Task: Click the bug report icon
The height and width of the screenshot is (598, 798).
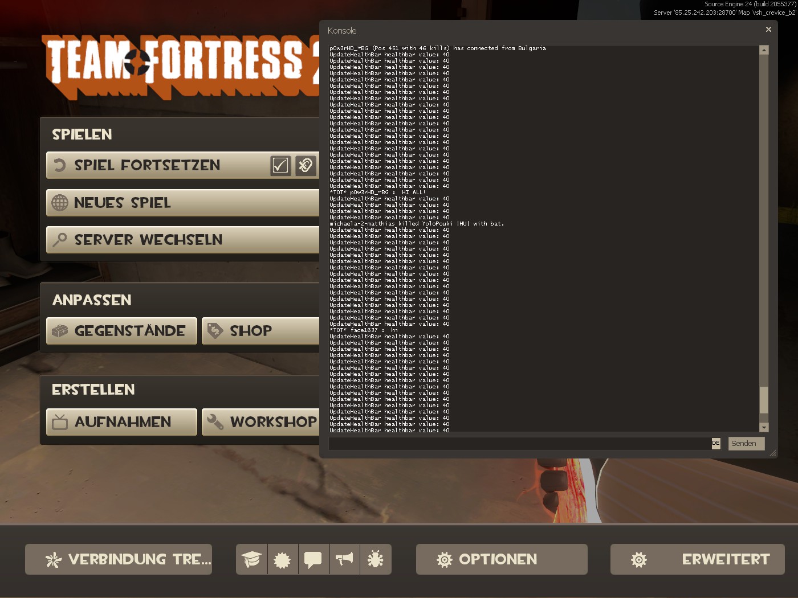Action: tap(375, 559)
